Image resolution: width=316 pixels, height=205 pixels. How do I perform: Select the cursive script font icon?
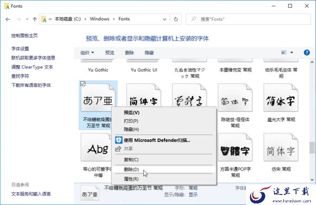pos(190,96)
